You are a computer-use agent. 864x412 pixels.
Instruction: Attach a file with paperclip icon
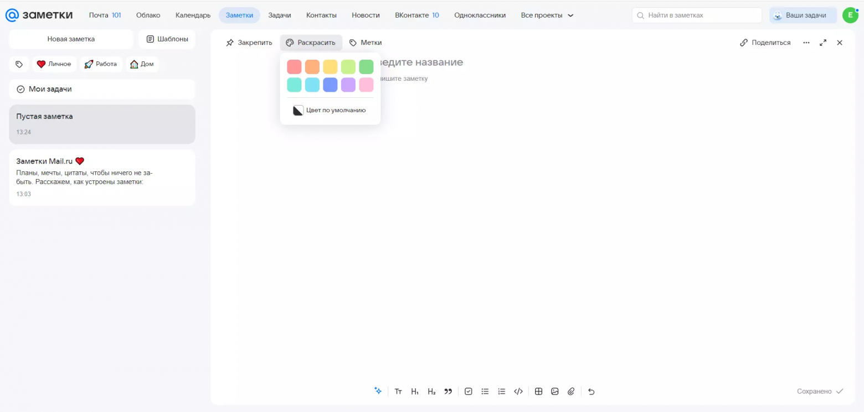[x=572, y=392]
